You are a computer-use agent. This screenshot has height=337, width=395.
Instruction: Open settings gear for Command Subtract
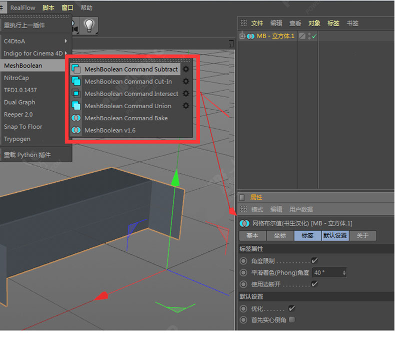[x=186, y=69]
